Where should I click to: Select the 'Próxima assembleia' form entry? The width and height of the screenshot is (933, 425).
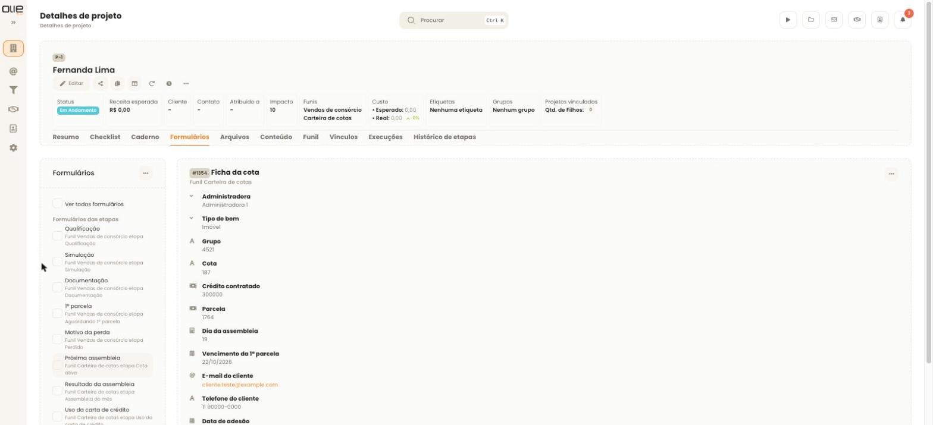102,365
